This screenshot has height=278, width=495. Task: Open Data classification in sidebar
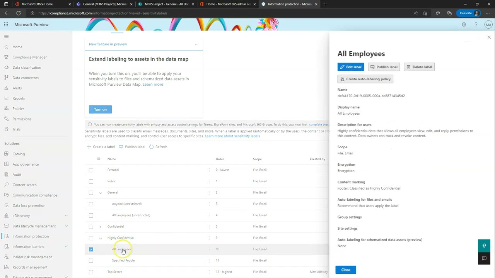27,68
